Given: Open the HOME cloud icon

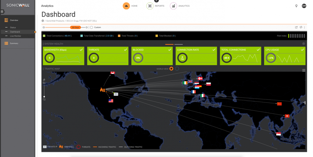Looking at the screenshot, I should coord(126,6).
